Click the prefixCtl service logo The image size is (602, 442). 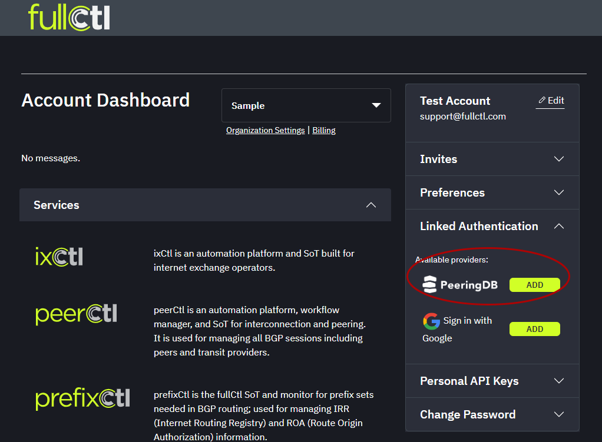click(82, 398)
